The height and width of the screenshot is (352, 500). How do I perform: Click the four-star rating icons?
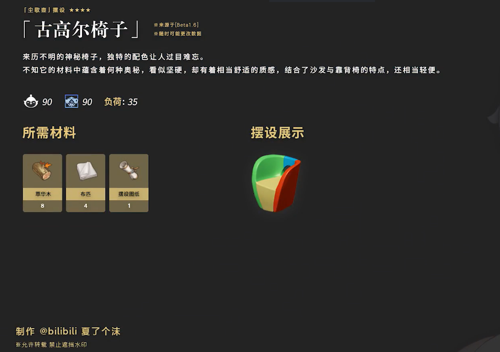point(80,10)
